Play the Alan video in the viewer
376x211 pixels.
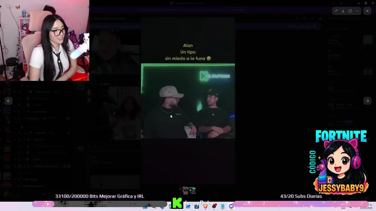pyautogui.click(x=188, y=101)
